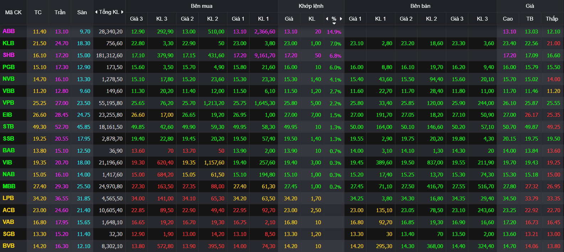The width and height of the screenshot is (564, 252).
Task: Click VIB buy KL 2 value 1,157,60
Action: point(214,163)
